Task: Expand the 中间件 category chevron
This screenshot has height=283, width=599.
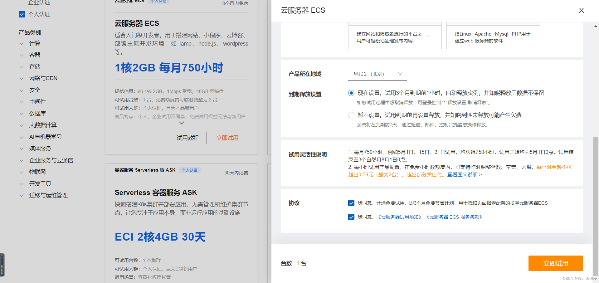Action: pos(22,102)
